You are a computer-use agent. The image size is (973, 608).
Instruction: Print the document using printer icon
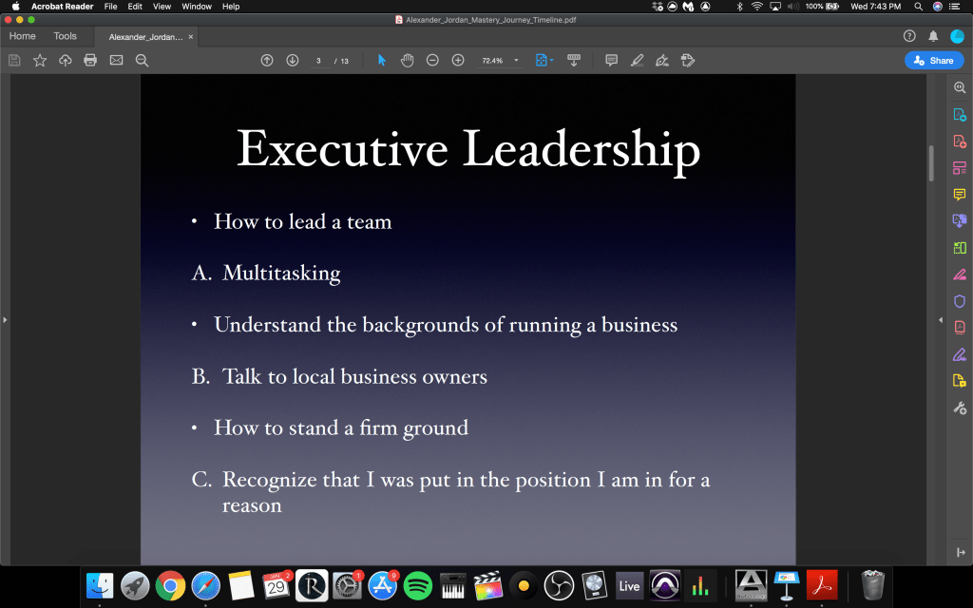(x=90, y=60)
